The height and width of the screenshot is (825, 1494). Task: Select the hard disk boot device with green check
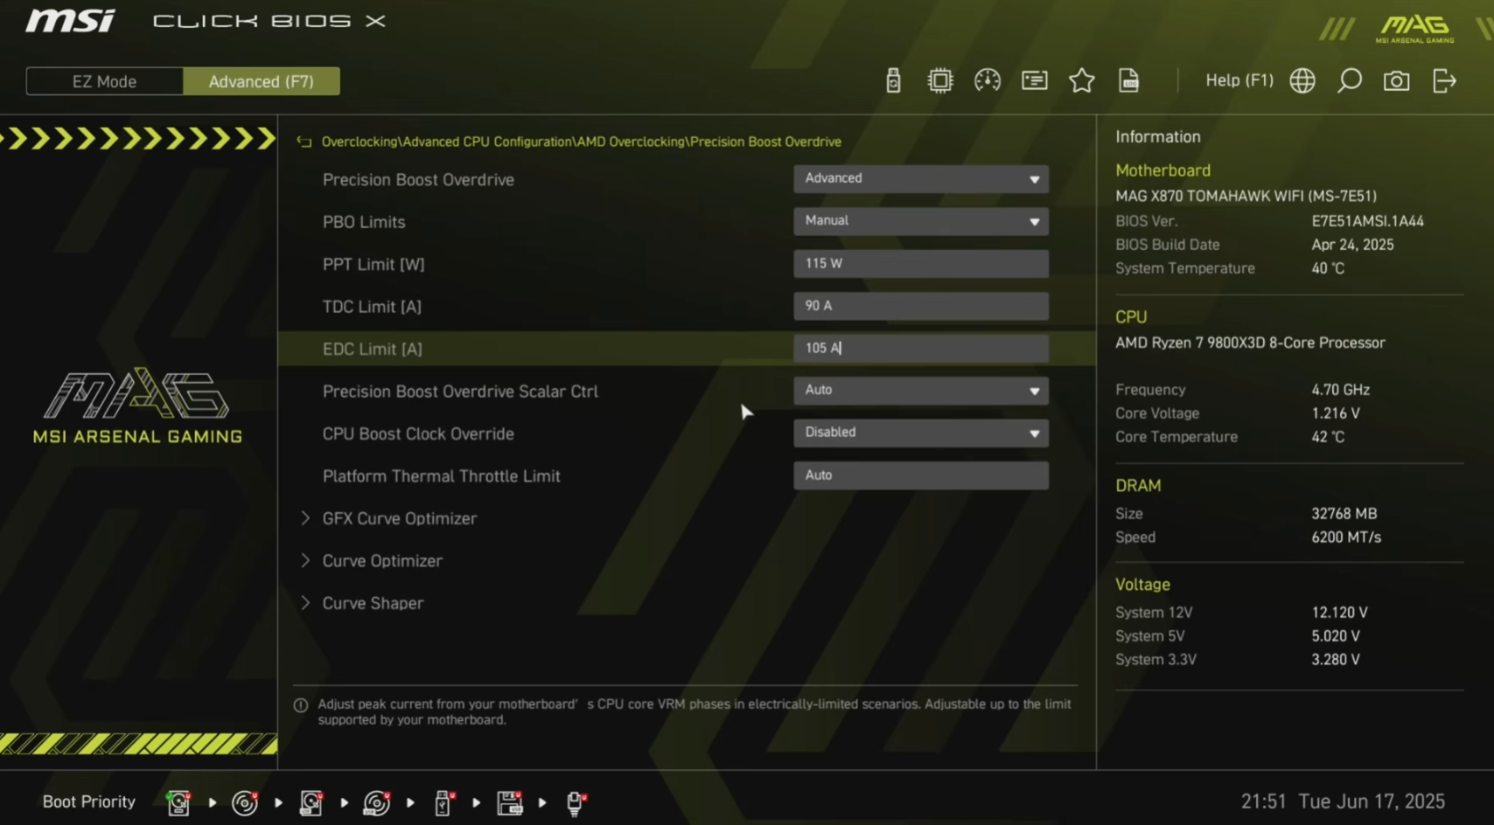178,802
